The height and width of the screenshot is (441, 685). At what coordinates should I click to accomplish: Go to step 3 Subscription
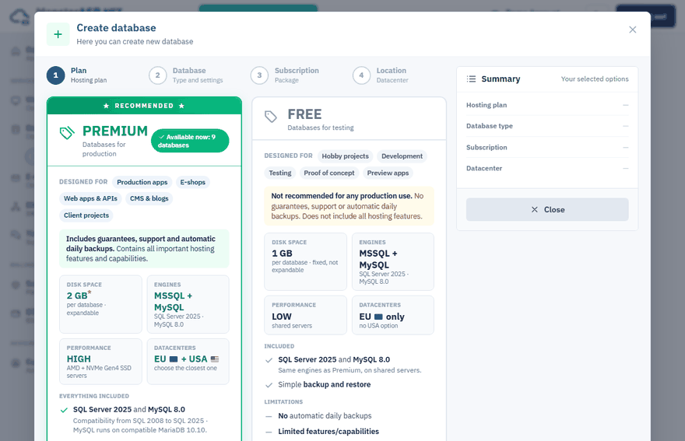pyautogui.click(x=285, y=75)
